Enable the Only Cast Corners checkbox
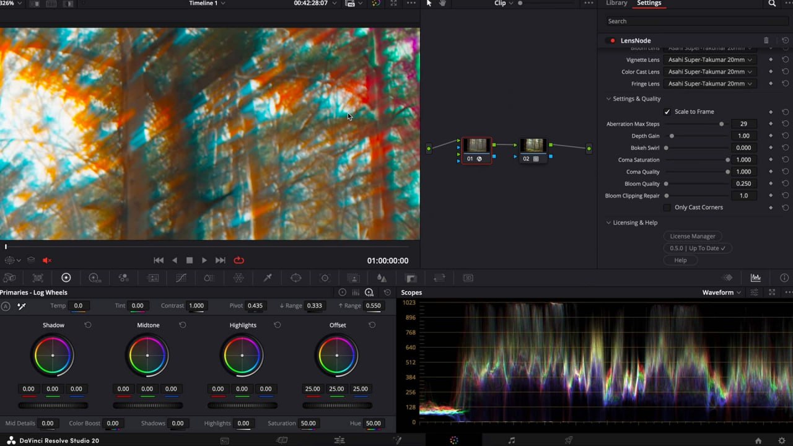Viewport: 793px width, 446px height. tap(667, 208)
